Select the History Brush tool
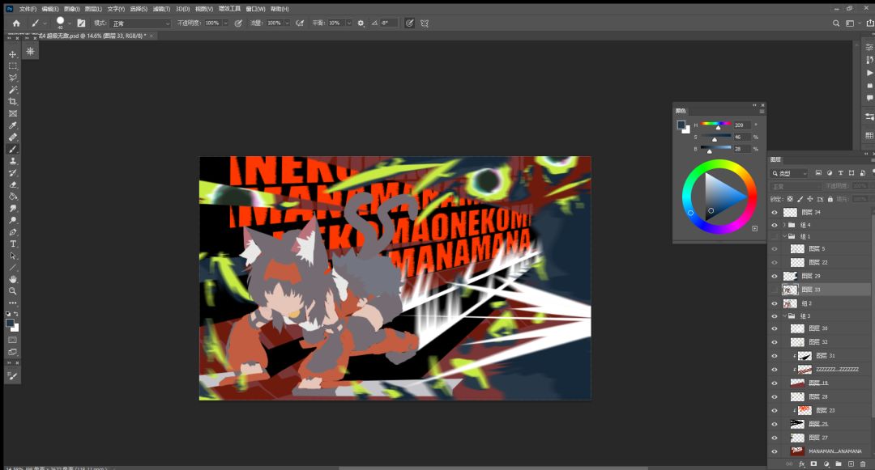Viewport: 875px width, 470px height. coord(13,172)
